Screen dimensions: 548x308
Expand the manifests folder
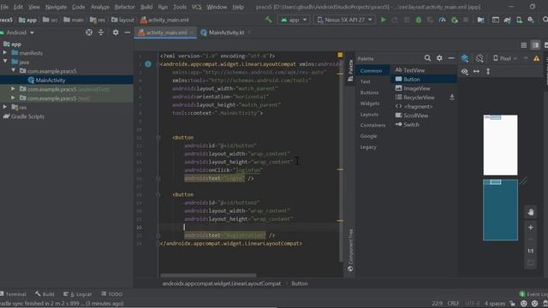[5, 53]
